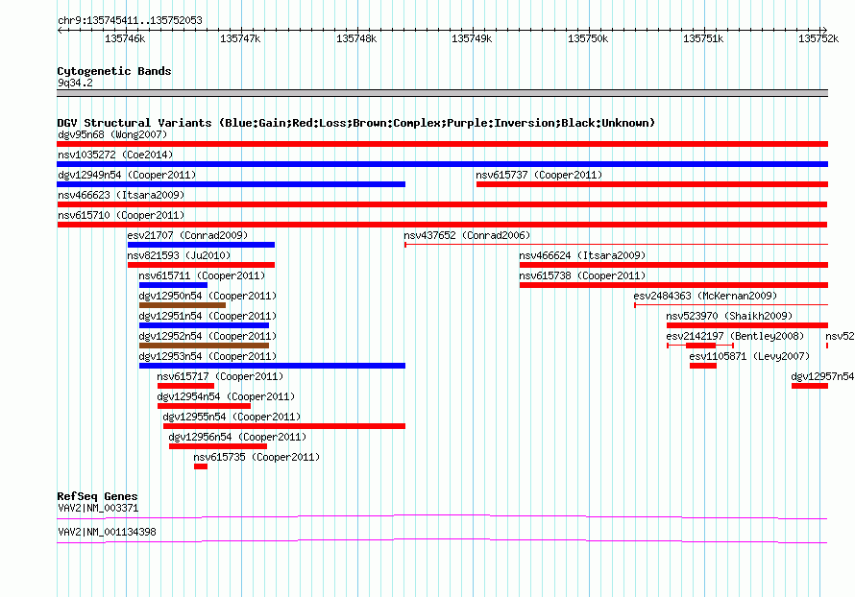
Task: Click the 135749k ruler tick
Action: (473, 38)
